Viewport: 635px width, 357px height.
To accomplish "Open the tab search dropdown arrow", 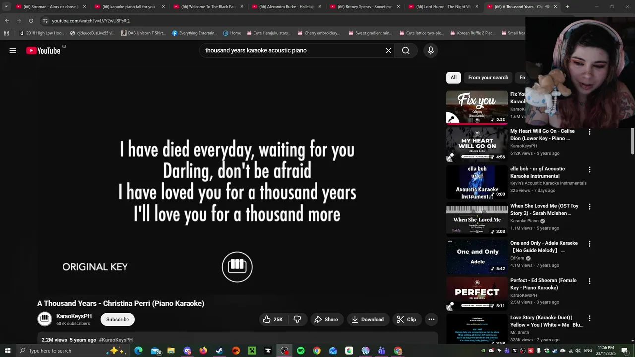I will click(x=6, y=7).
